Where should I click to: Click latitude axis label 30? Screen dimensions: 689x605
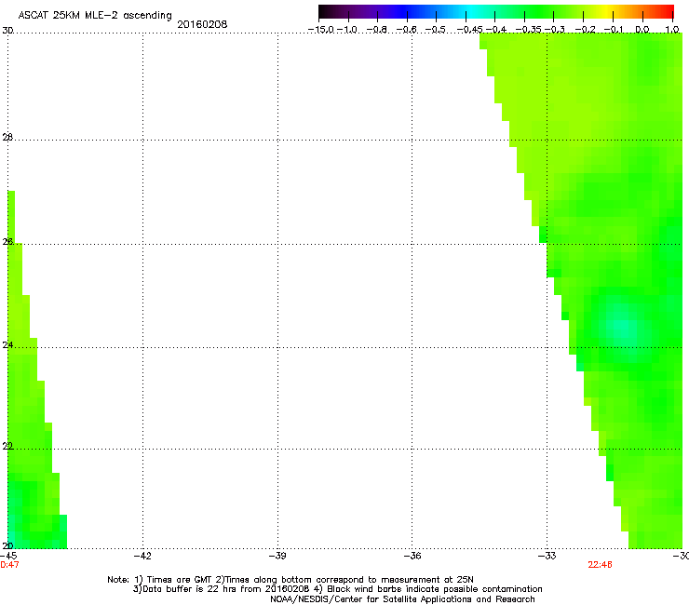coord(7,31)
